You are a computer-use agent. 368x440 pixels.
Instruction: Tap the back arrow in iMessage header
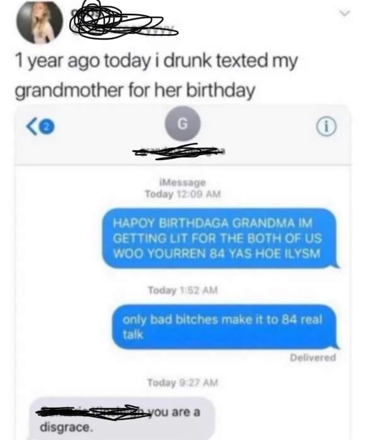32,127
